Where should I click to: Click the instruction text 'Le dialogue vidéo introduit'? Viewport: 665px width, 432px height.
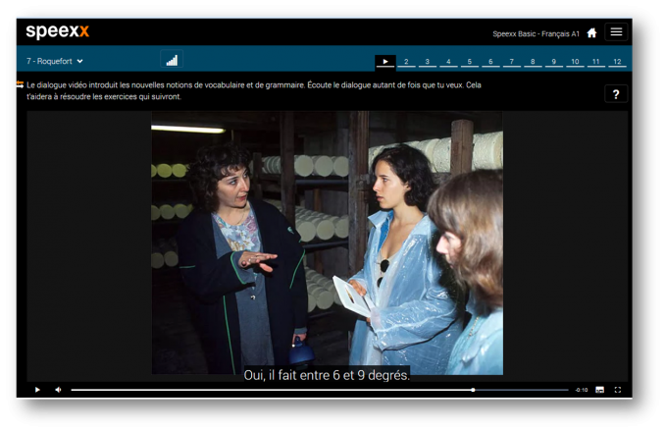(x=72, y=84)
